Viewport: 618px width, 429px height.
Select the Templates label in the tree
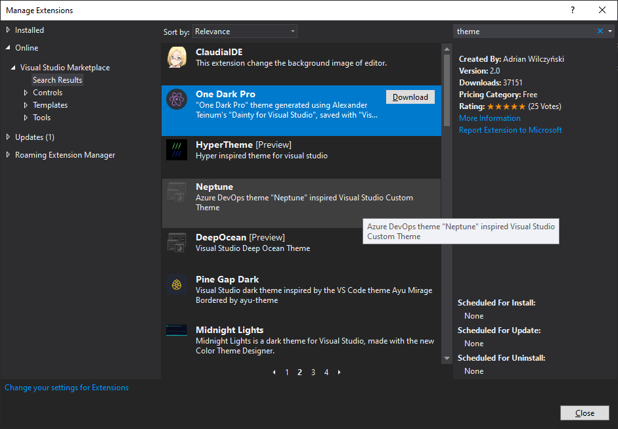pos(51,105)
